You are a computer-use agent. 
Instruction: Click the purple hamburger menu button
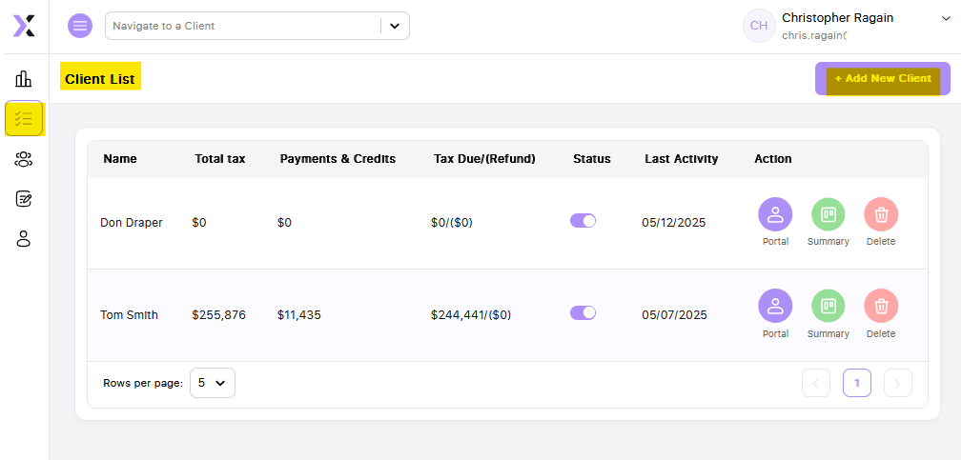tap(80, 26)
